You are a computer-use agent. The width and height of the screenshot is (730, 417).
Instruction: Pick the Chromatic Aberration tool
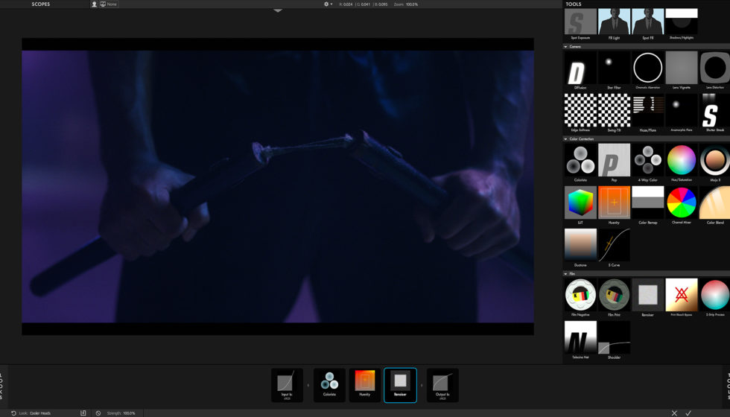(647, 67)
